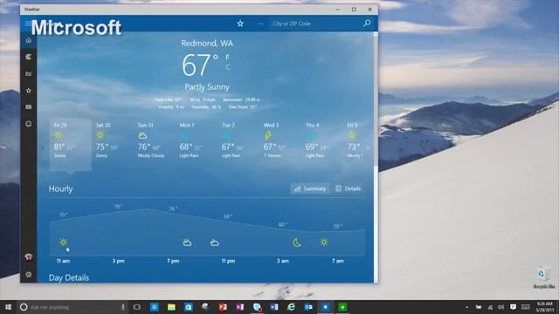Open the Windows Start menu
This screenshot has height=314, width=559.
tap(8, 307)
